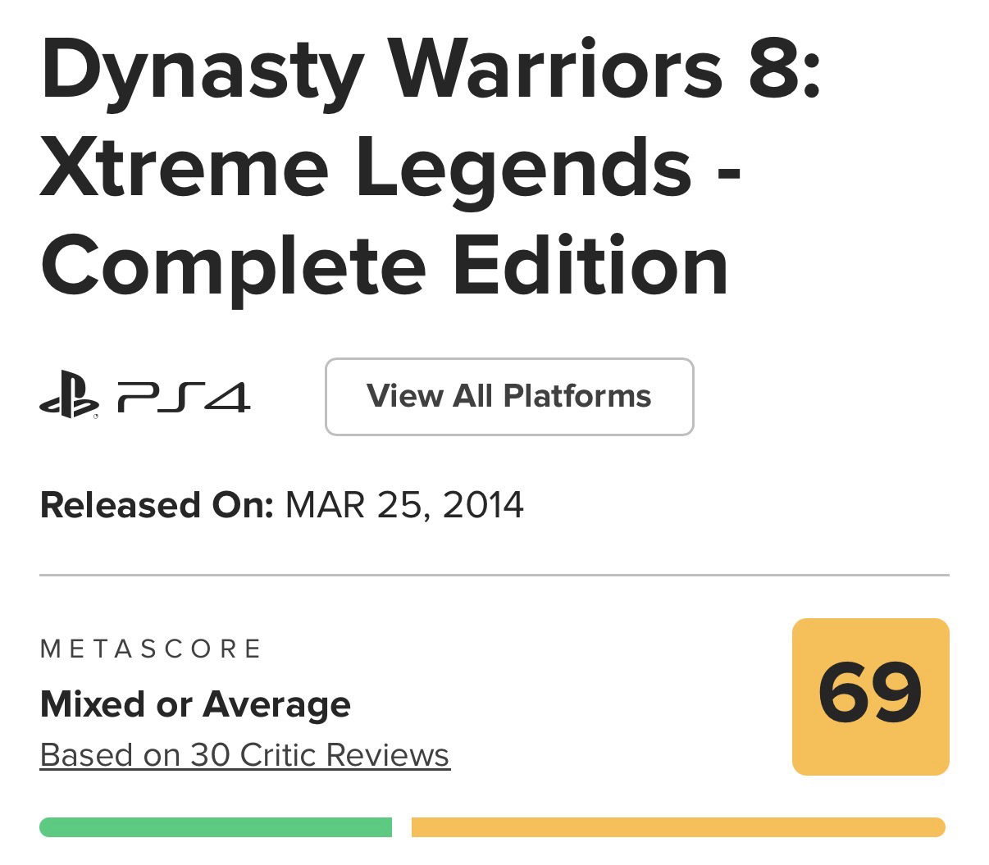Click the month "MAR" in the release date
Screen dimensions: 989x865
tap(325, 504)
